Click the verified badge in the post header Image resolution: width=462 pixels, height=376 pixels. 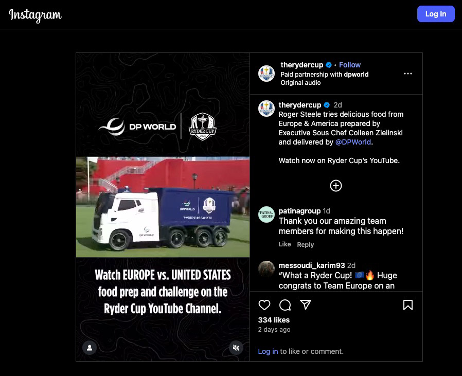329,65
